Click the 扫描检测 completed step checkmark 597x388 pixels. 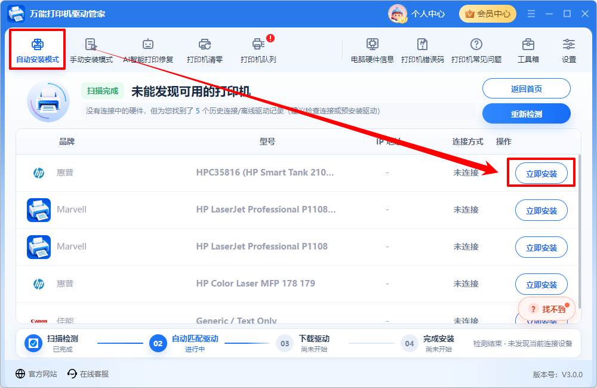(x=33, y=343)
